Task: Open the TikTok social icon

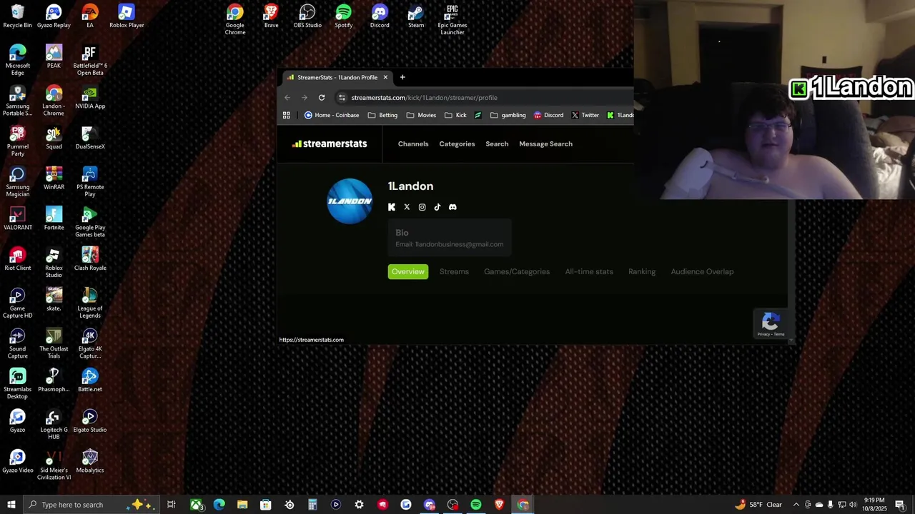Action: coord(437,207)
